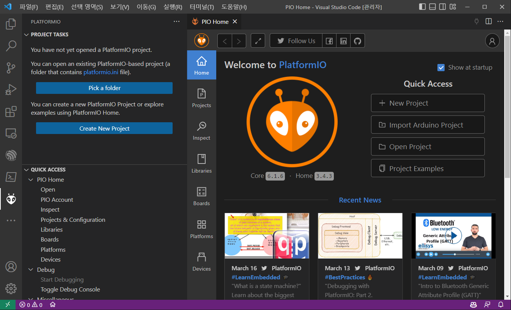Click the Pick a folder button

tap(104, 88)
